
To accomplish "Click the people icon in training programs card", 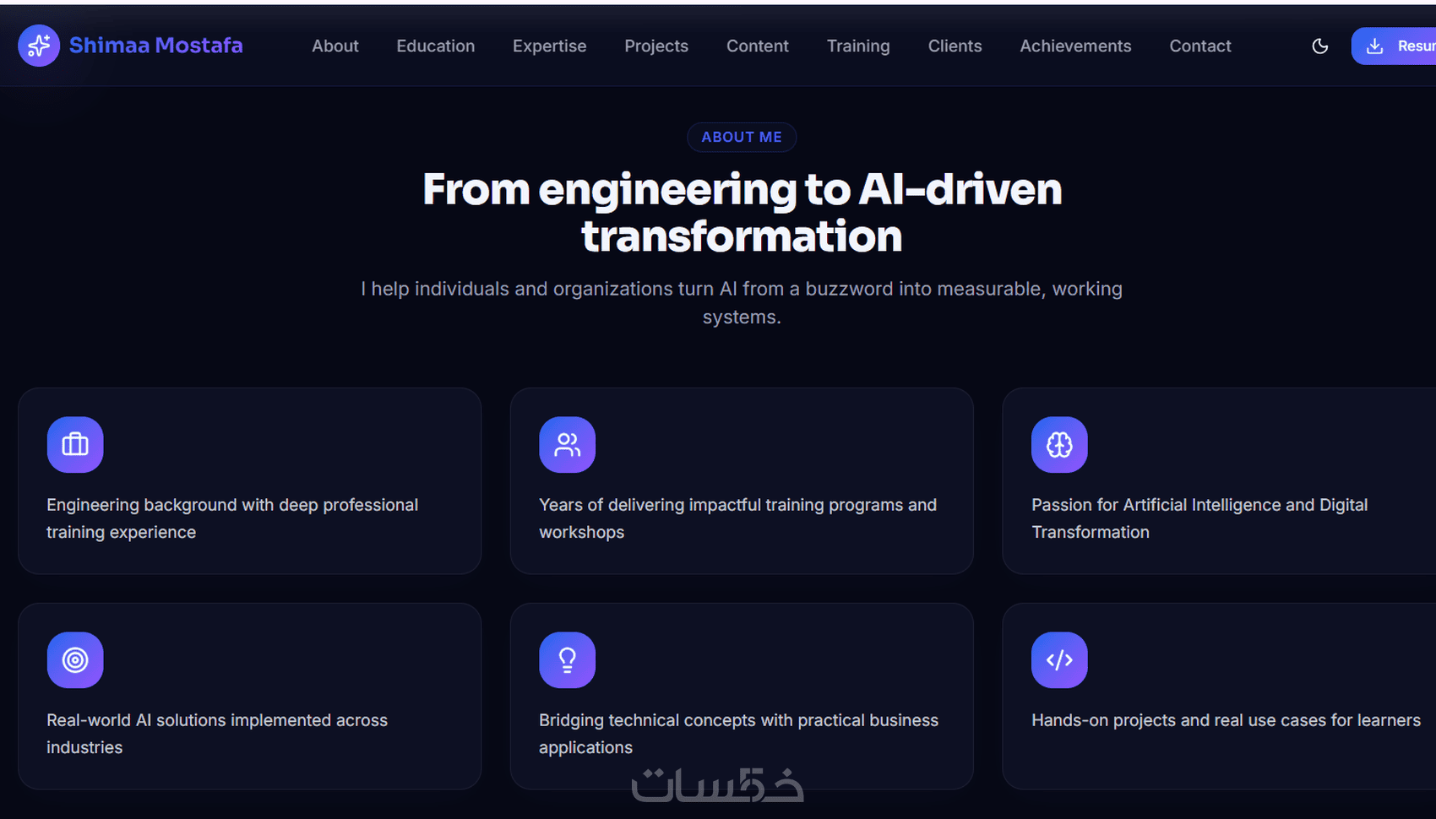I will click(x=568, y=445).
